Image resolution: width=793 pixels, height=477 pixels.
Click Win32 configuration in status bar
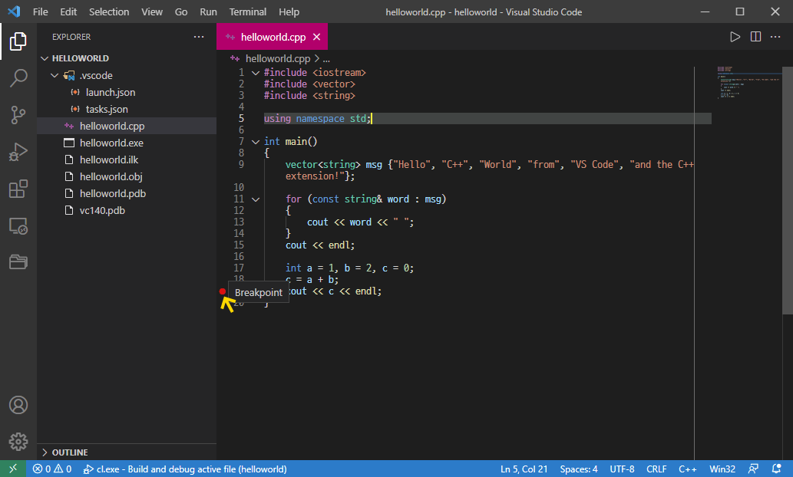pyautogui.click(x=722, y=469)
